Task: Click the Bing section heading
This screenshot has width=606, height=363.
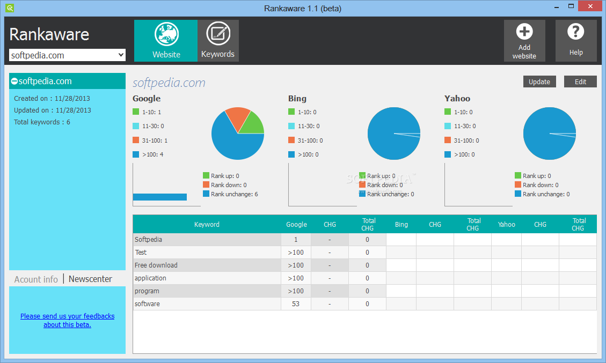Action: point(297,99)
